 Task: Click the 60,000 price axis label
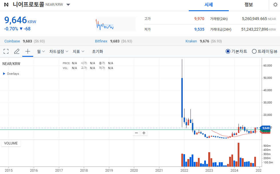point(268,66)
